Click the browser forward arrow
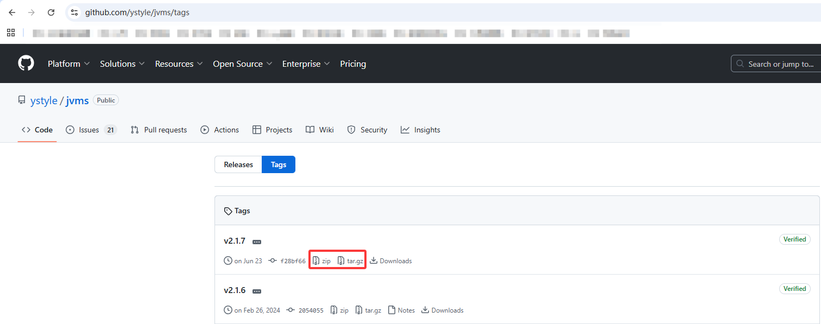 click(31, 12)
